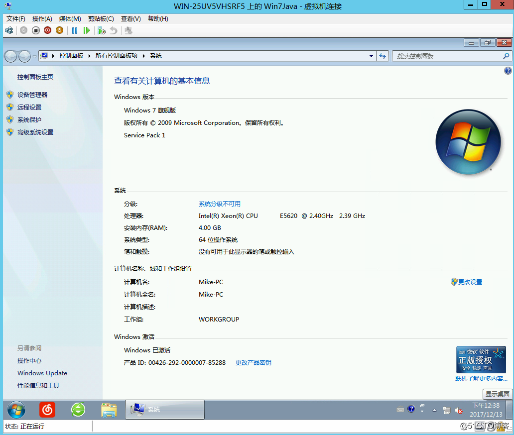Create a checkpoint from the toolbar
The image size is (514, 435).
pyautogui.click(x=102, y=30)
